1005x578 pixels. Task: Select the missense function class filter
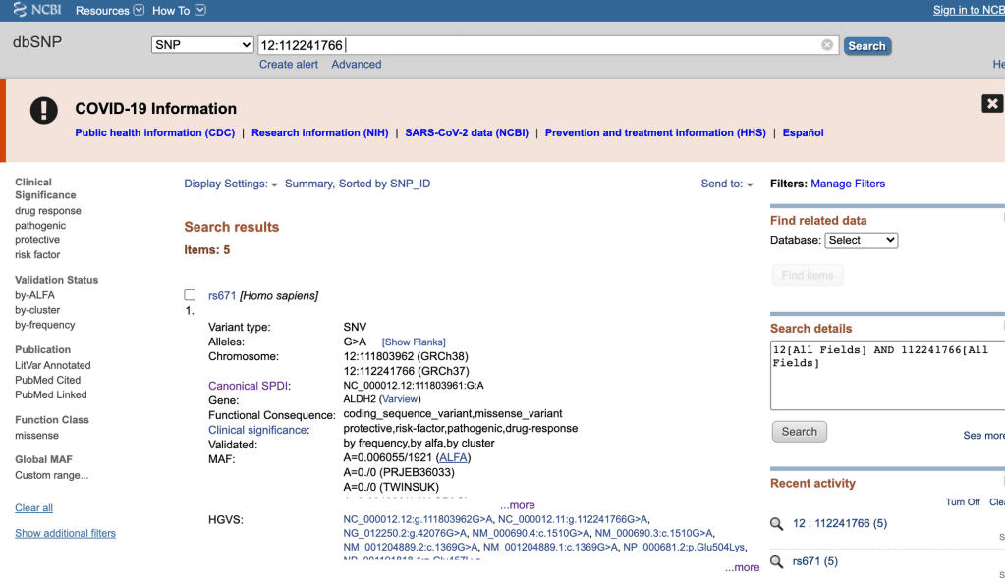pyautogui.click(x=36, y=436)
